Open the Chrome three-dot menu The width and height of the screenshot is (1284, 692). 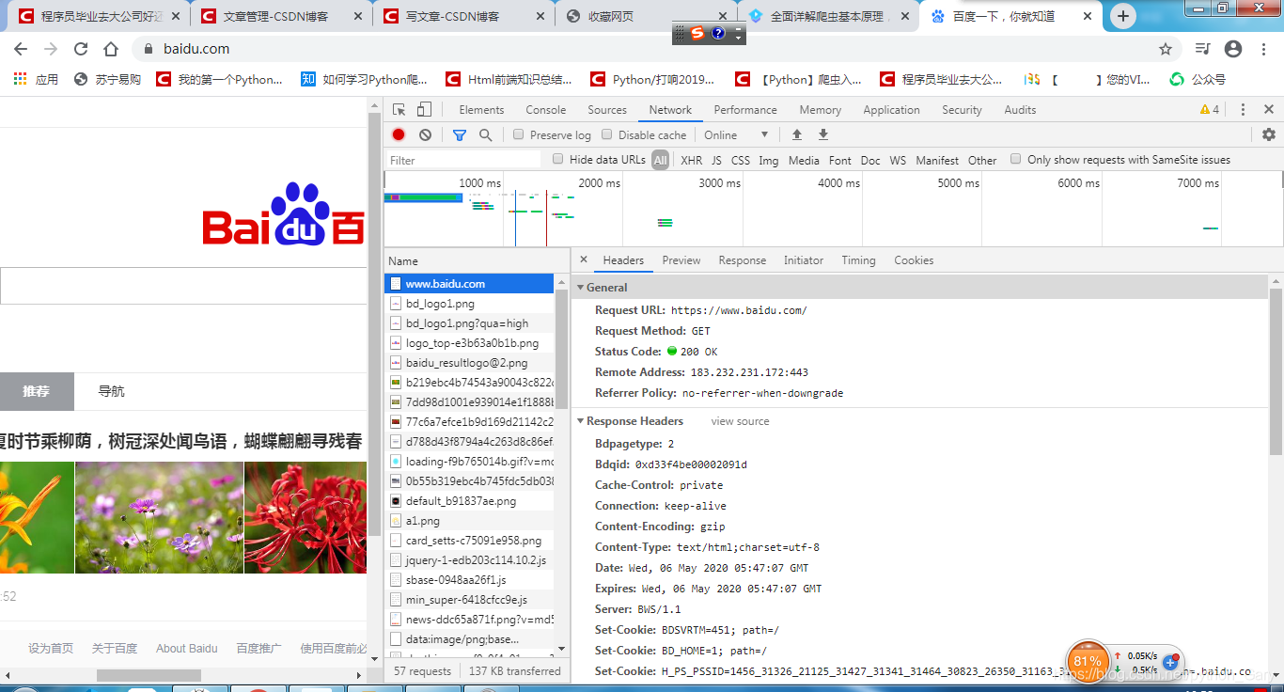point(1264,49)
